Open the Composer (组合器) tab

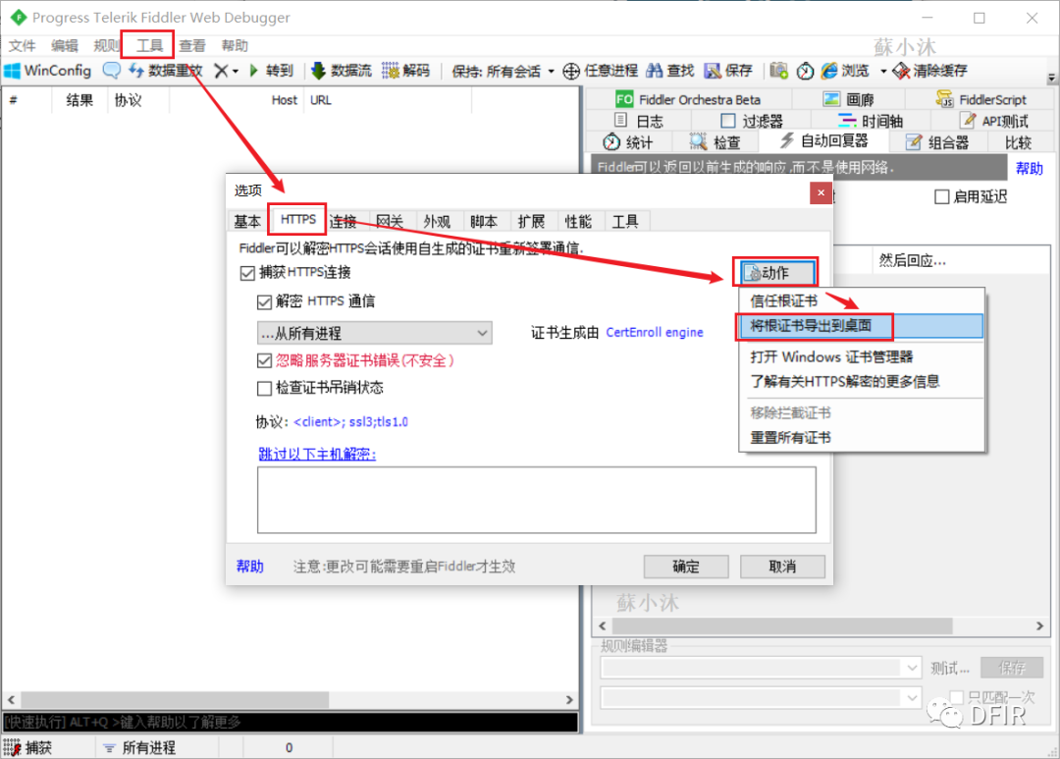[937, 142]
